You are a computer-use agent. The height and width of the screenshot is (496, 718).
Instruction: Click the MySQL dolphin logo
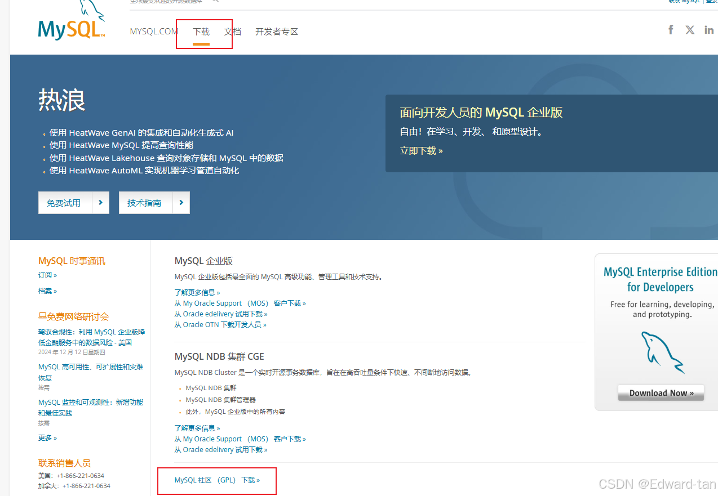(72, 21)
